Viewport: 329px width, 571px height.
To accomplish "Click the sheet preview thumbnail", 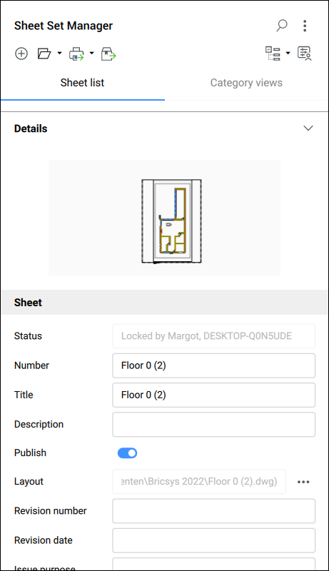I will tap(164, 218).
